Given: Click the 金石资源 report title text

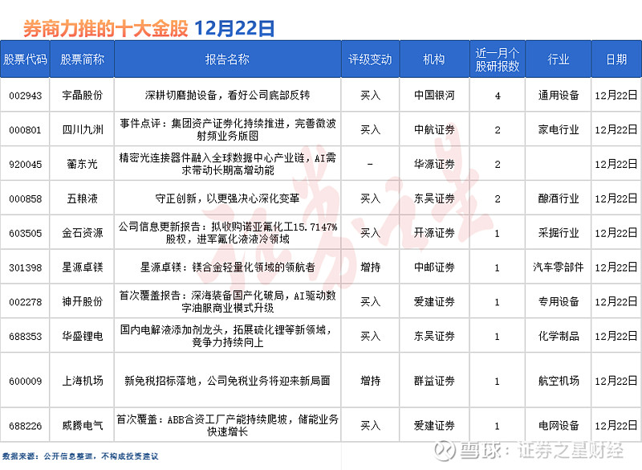Looking at the screenshot, I should 229,232.
